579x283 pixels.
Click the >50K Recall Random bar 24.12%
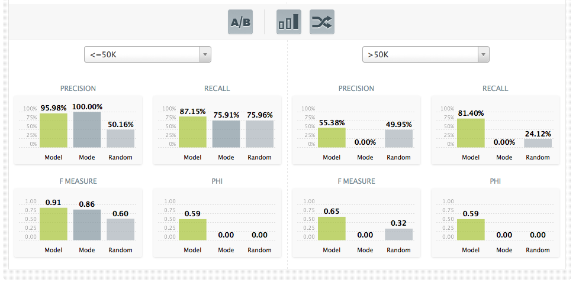click(538, 143)
